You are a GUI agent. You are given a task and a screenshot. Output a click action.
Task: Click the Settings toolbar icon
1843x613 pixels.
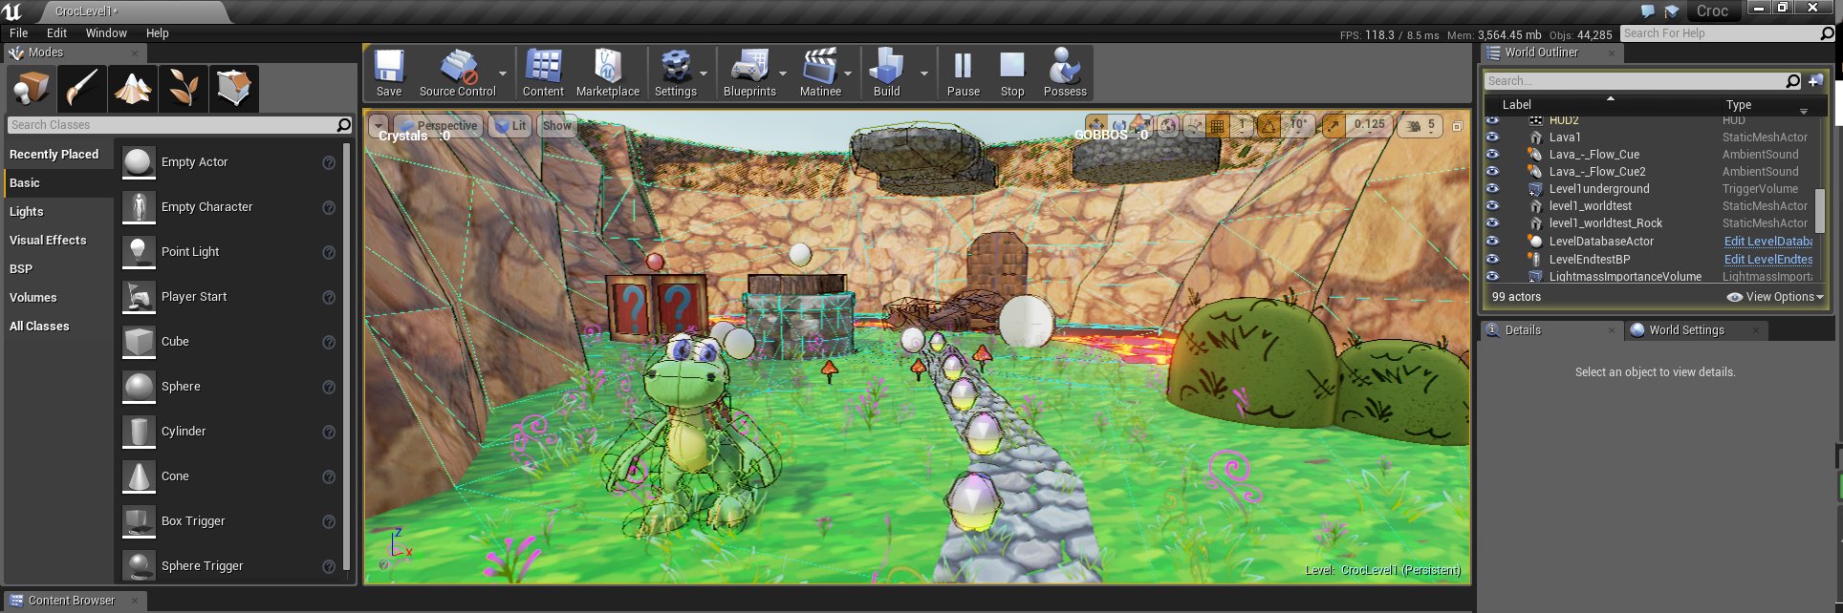(x=676, y=74)
